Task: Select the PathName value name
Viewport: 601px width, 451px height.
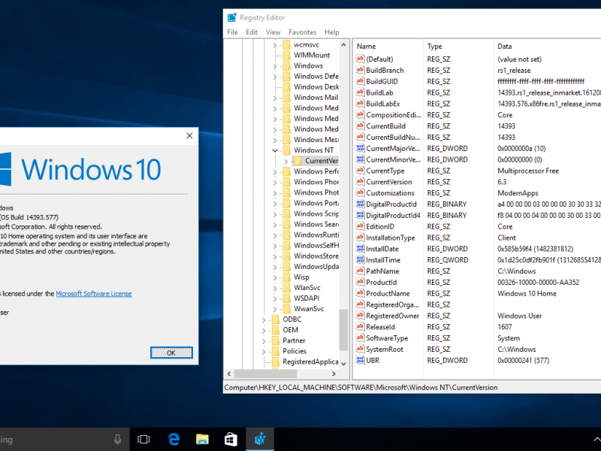Action: pyautogui.click(x=382, y=271)
